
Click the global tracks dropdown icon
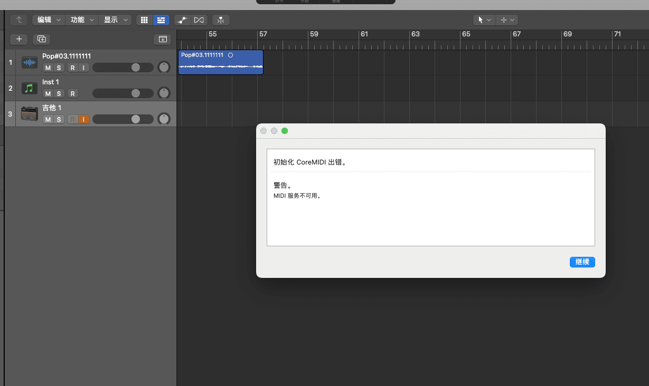coord(163,39)
